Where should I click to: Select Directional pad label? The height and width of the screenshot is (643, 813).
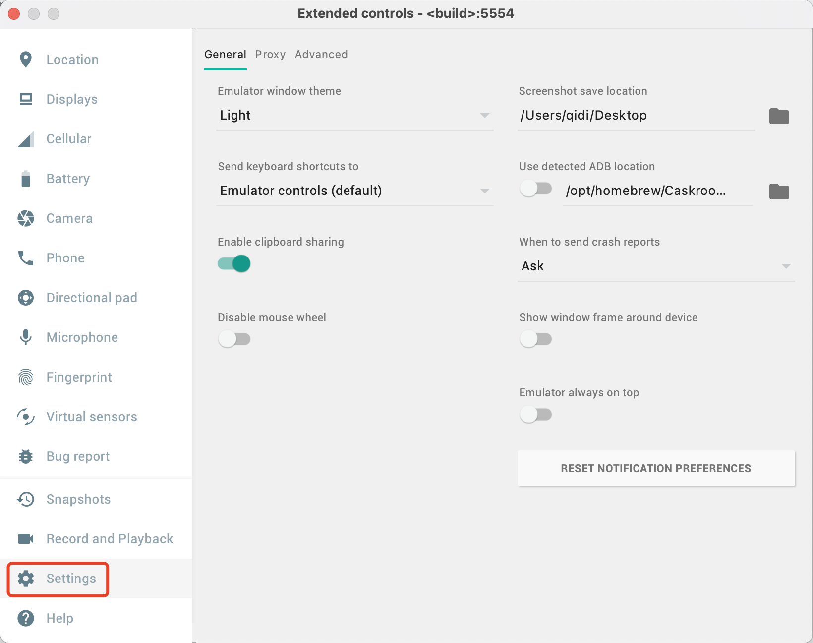tap(92, 298)
